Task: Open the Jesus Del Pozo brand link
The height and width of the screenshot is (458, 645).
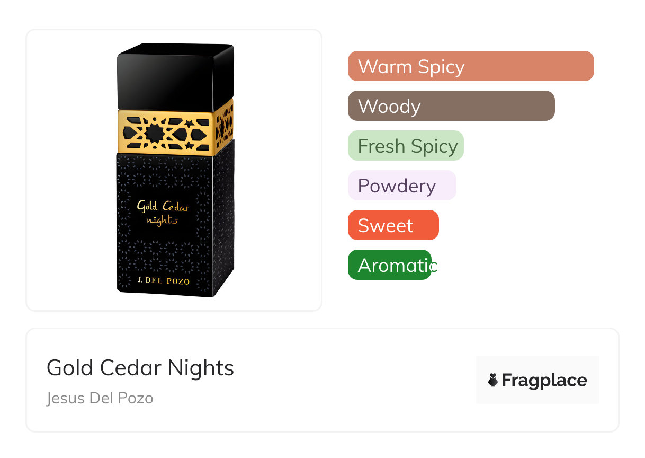Action: click(100, 398)
